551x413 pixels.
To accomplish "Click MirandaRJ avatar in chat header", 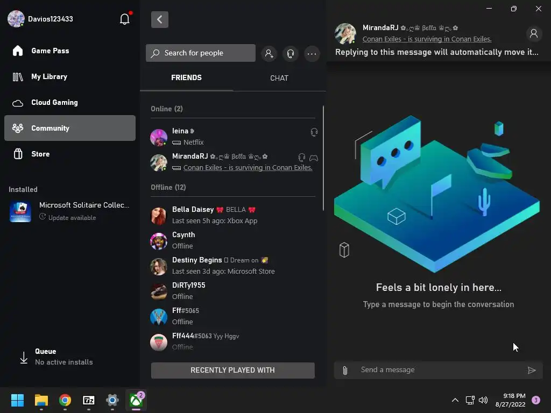I will pos(345,34).
